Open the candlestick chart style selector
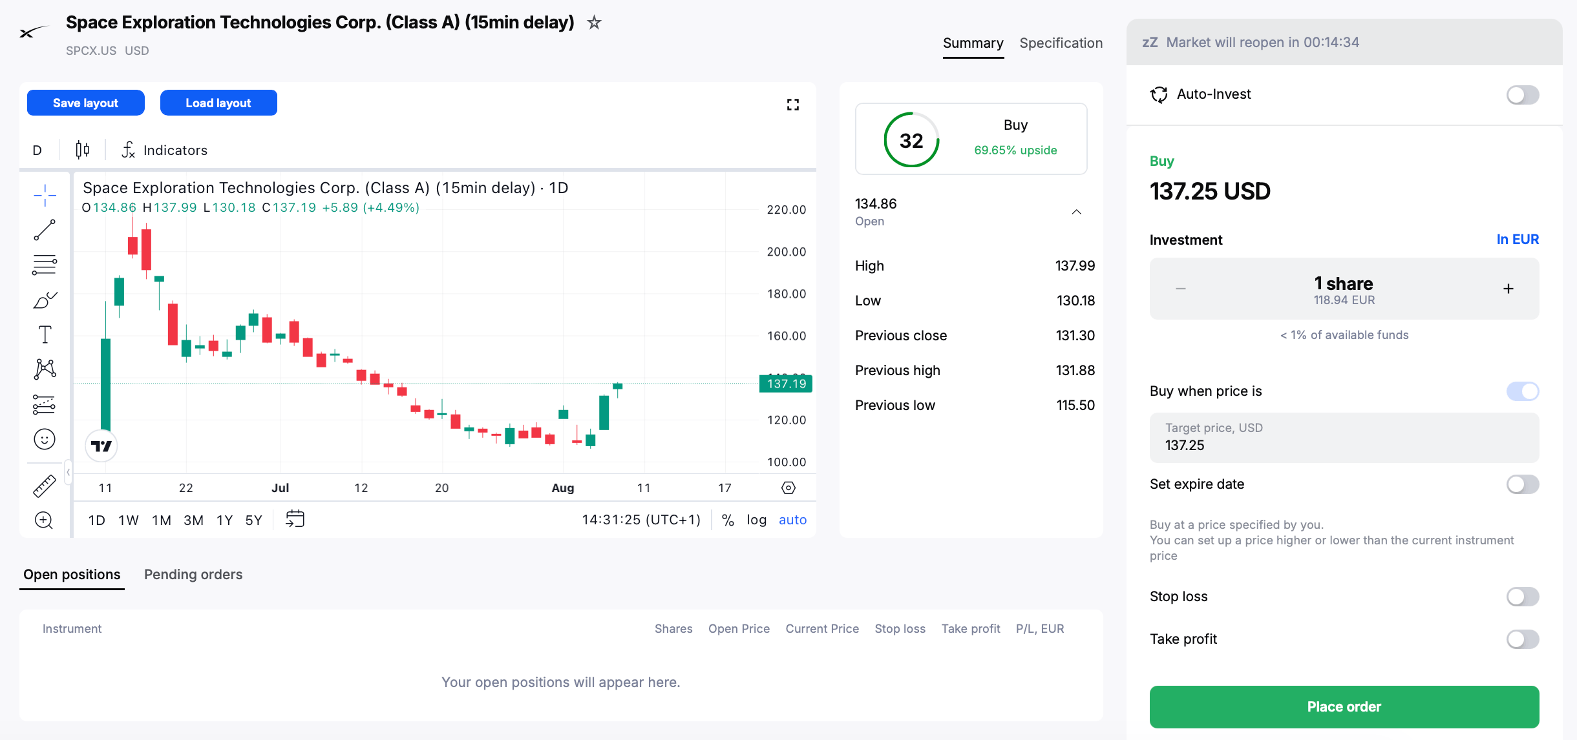The width and height of the screenshot is (1577, 740). point(82,150)
